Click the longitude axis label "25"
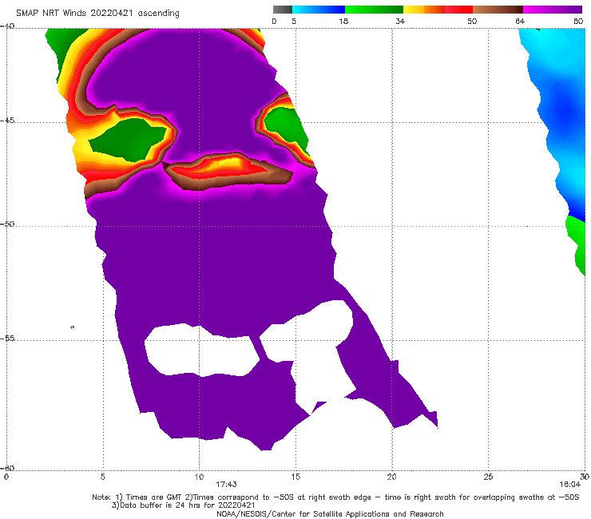Viewport: 591px width, 519px height. point(488,477)
